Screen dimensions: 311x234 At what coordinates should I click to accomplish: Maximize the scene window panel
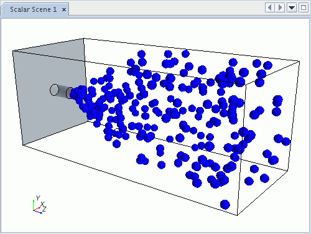pyautogui.click(x=304, y=8)
